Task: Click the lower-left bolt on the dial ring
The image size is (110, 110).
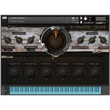Action: 44,47
